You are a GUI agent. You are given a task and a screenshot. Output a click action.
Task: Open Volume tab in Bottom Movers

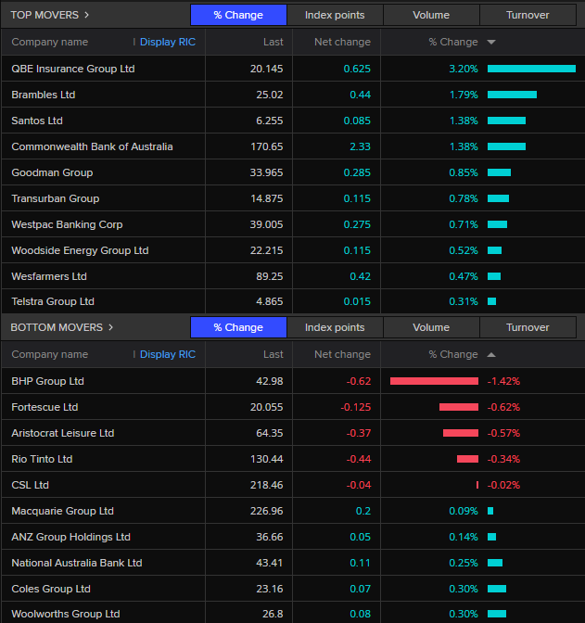point(431,327)
